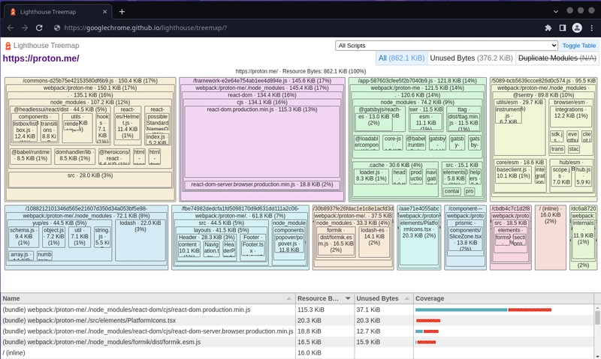Click the Coverage column header
Image resolution: width=601 pixels, height=359 pixels.
[503, 298]
